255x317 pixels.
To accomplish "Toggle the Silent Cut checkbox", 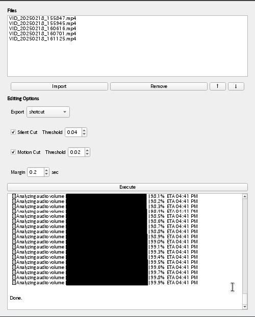I will (x=13, y=132).
